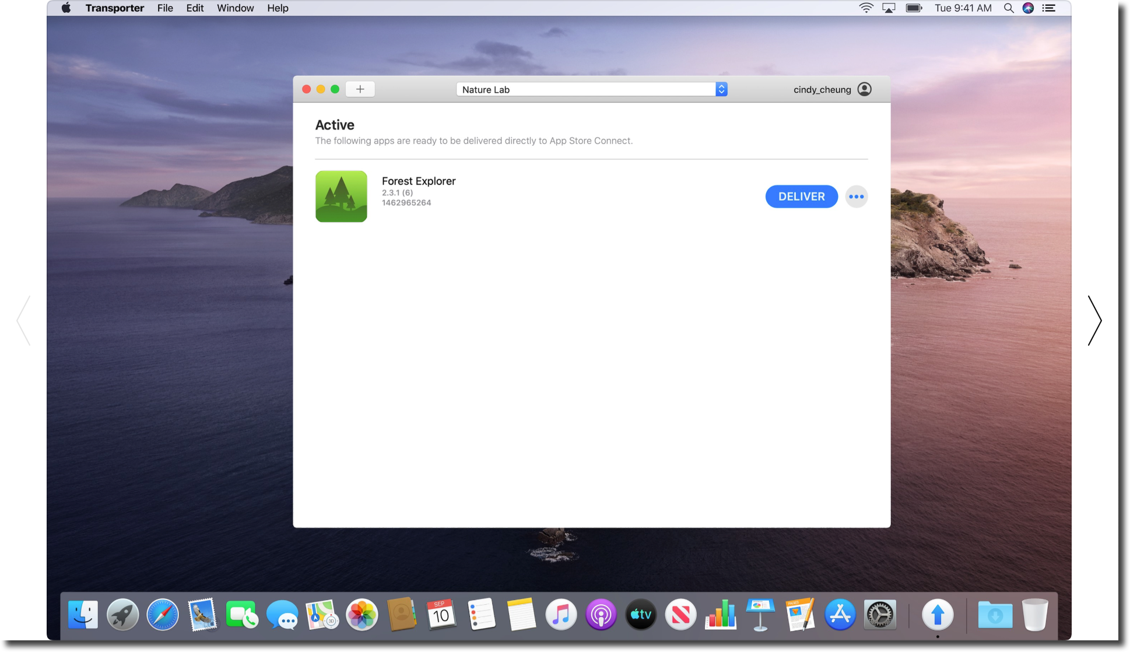Click the Transporter icon in the Dock
Image resolution: width=1130 pixels, height=652 pixels.
tap(938, 615)
